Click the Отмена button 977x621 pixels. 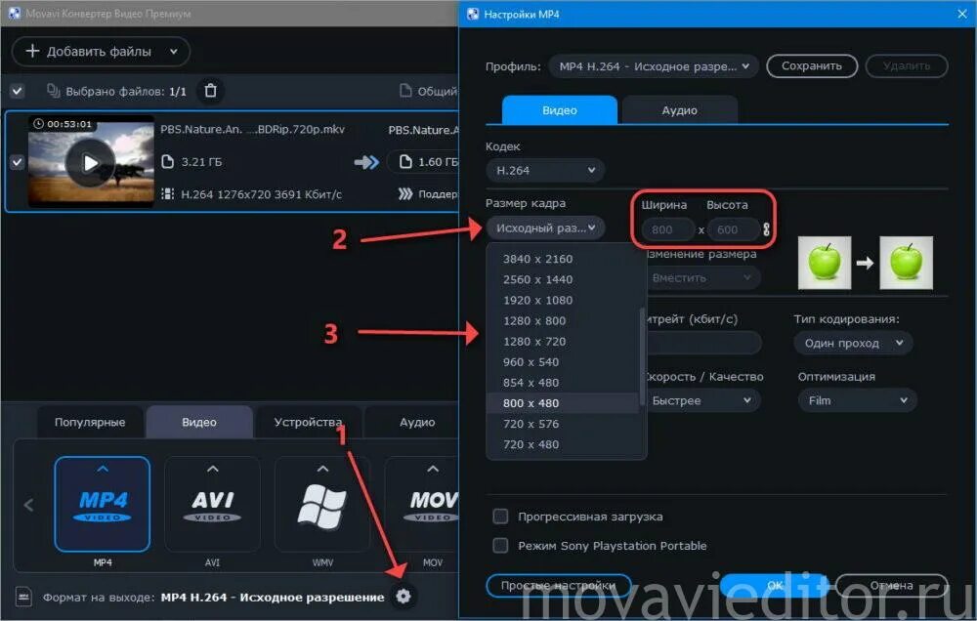coord(891,586)
